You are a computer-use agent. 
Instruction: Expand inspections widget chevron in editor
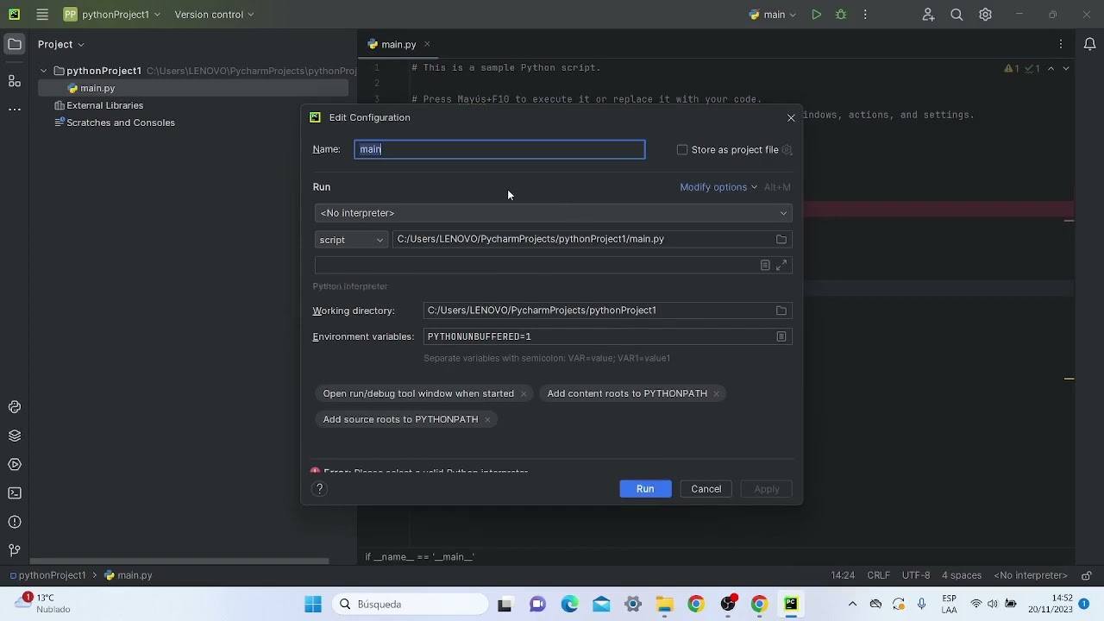coord(1066,68)
